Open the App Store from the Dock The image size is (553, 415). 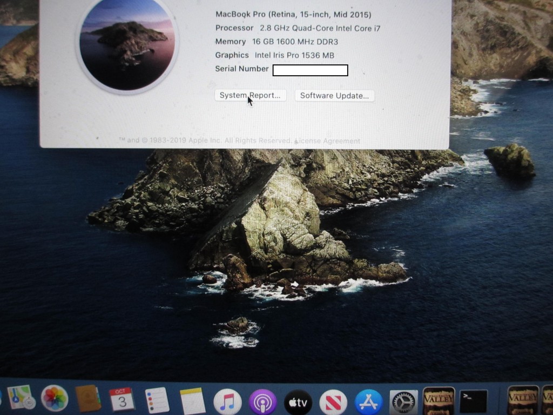pyautogui.click(x=368, y=402)
